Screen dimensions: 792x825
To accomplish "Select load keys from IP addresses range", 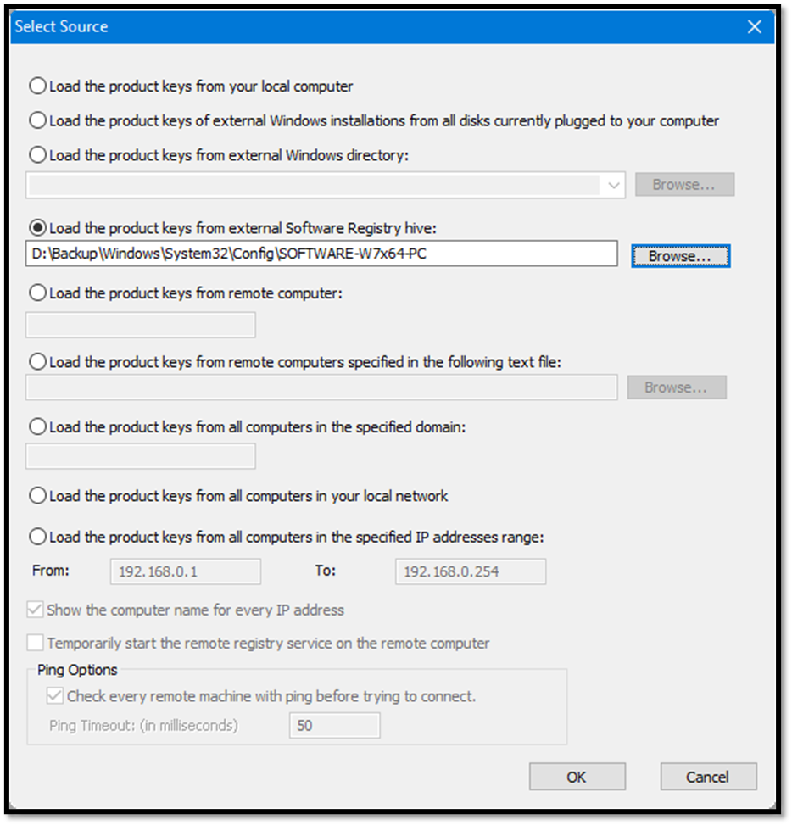I will tap(37, 536).
